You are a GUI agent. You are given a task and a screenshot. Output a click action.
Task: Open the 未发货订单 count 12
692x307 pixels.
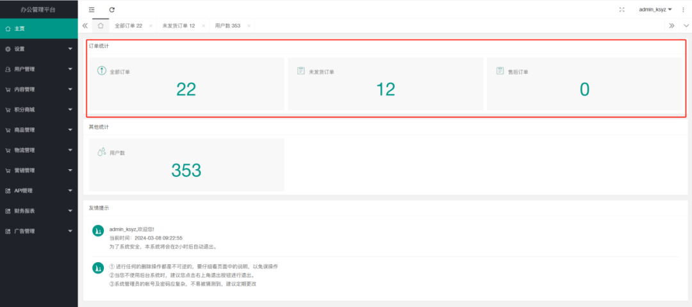[x=385, y=90]
